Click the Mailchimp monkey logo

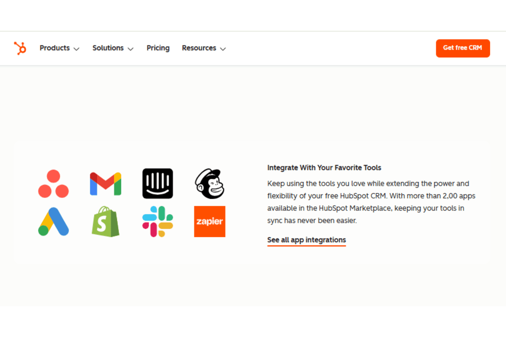[210, 183]
